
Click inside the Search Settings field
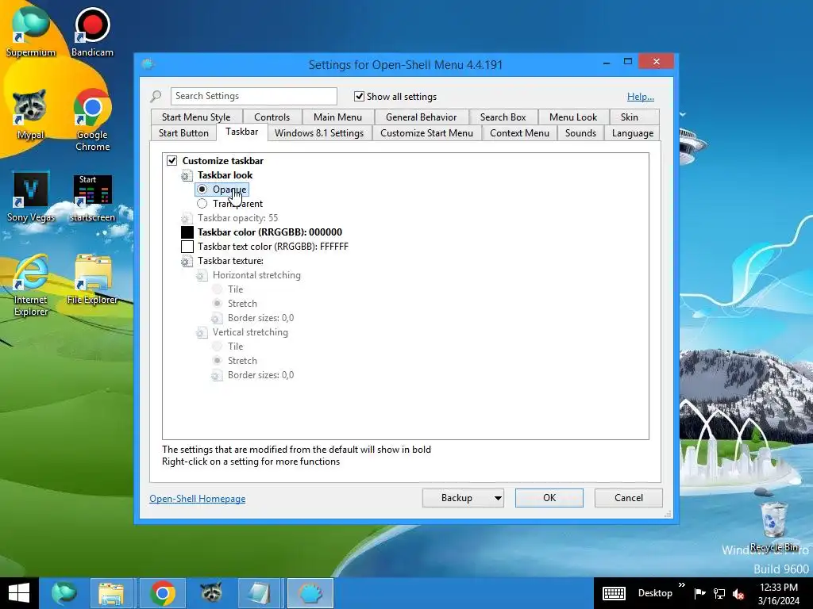tap(254, 96)
